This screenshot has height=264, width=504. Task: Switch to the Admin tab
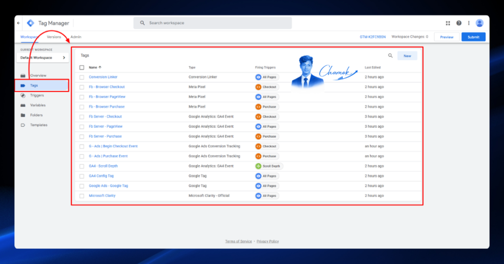[76, 37]
